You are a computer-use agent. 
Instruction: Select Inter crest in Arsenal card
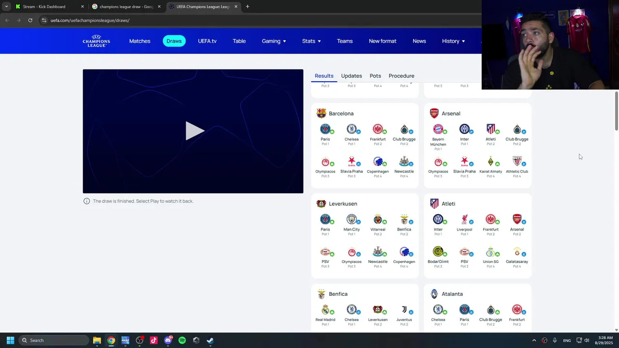pos(464,129)
